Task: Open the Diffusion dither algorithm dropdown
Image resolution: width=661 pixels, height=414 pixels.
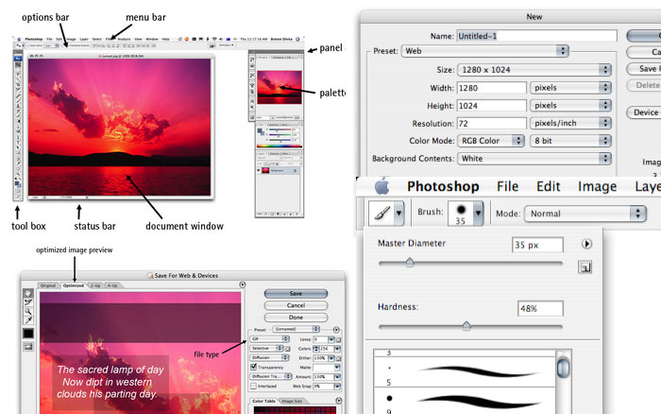Action: pyautogui.click(x=269, y=358)
